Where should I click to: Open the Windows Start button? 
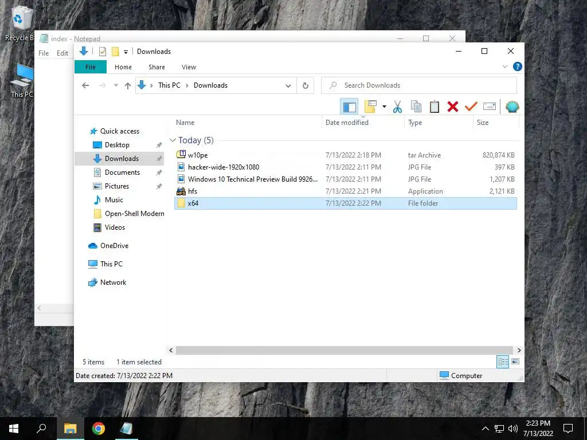(x=14, y=429)
